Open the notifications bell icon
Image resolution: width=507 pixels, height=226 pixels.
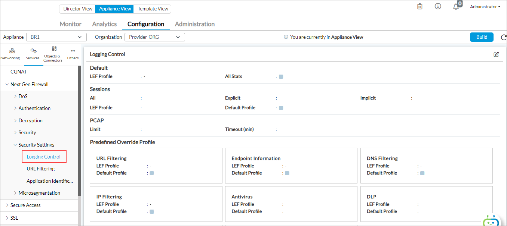coord(456,7)
